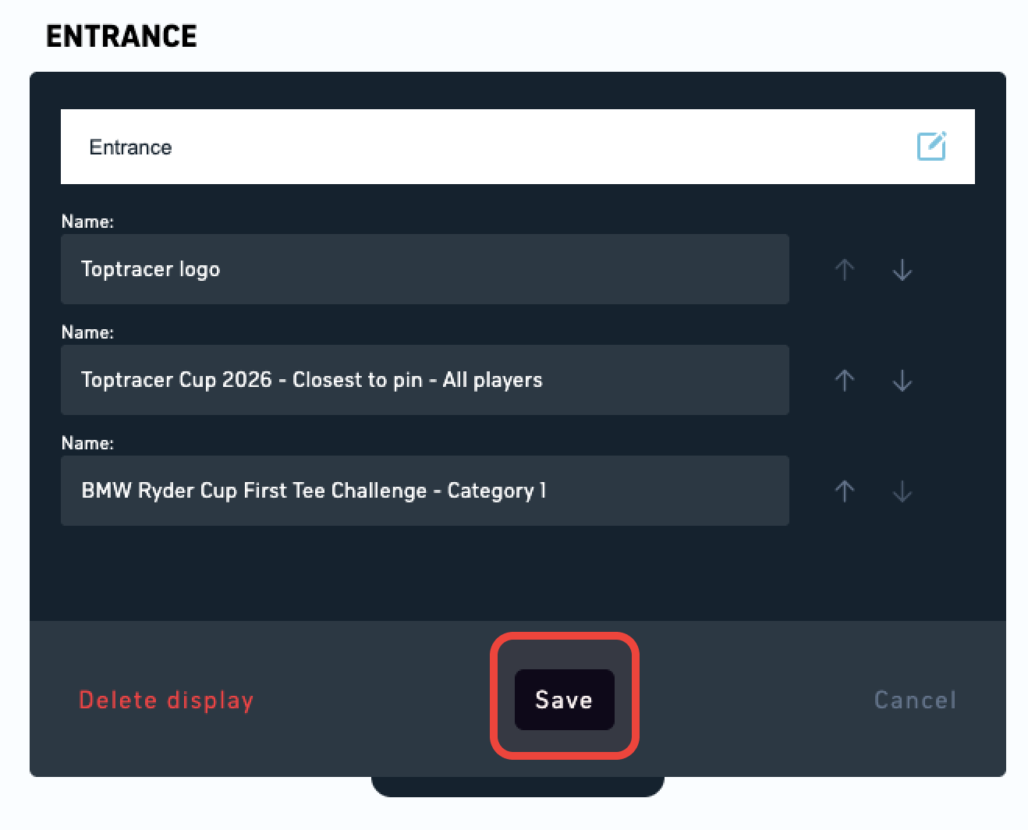Click the ENTRANCE heading text
The width and height of the screenshot is (1028, 830).
click(x=122, y=36)
